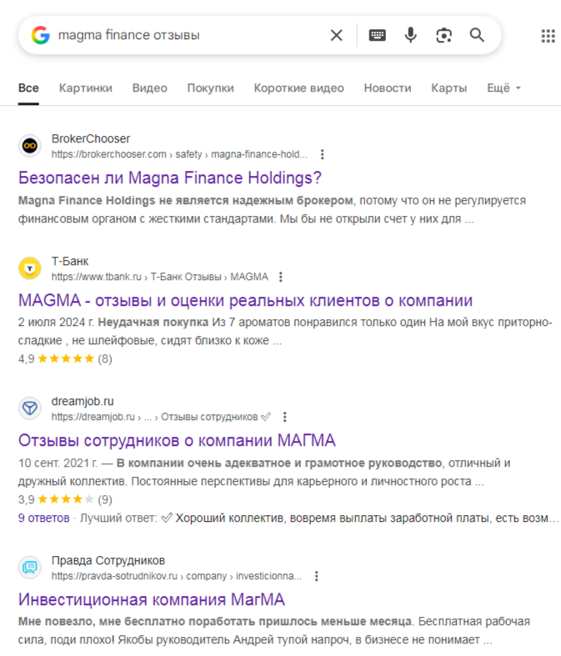Click the Google logo in search bar
Image resolution: width=561 pixels, height=656 pixels.
click(41, 35)
